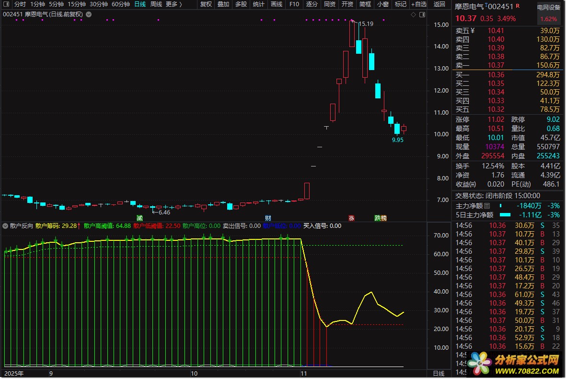Click the panel layout icon at top-left
The image size is (567, 379).
[6, 4]
